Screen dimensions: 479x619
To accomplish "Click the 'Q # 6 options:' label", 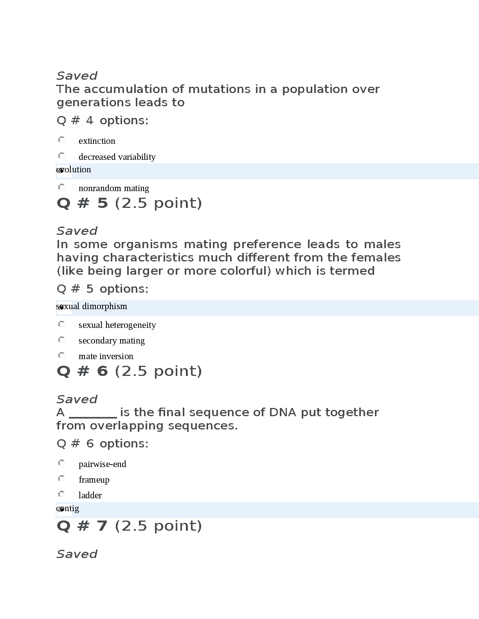I will (x=103, y=444).
